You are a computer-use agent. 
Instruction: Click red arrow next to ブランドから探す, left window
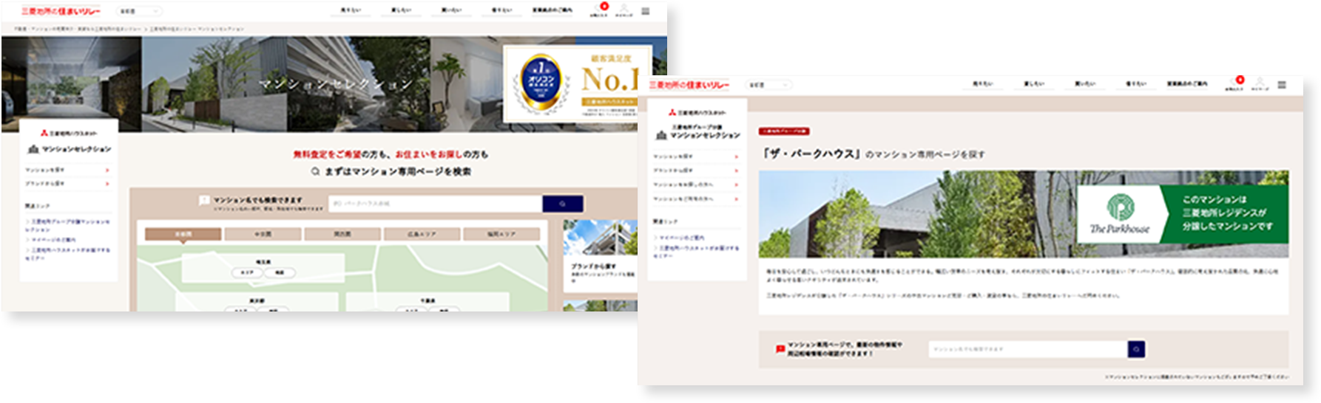pyautogui.click(x=108, y=183)
